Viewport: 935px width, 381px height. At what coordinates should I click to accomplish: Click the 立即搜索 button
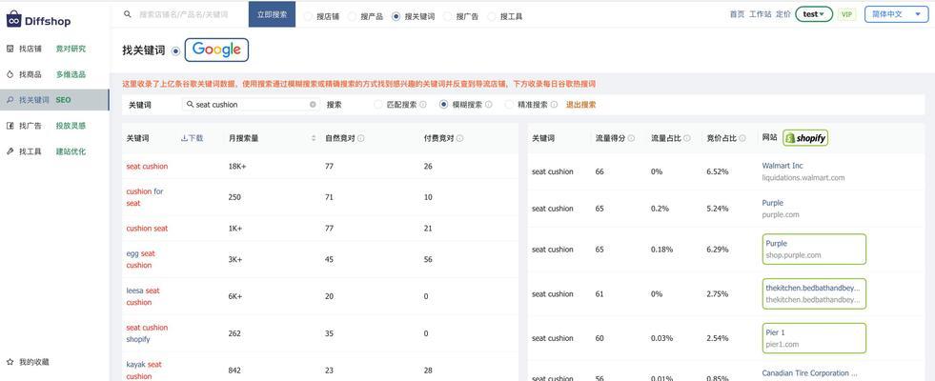coord(272,14)
